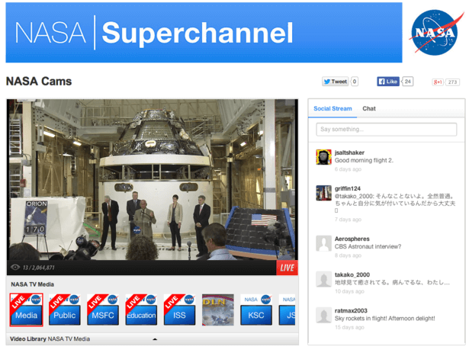Open the MSFC live channel
The width and height of the screenshot is (469, 353).
click(x=102, y=310)
